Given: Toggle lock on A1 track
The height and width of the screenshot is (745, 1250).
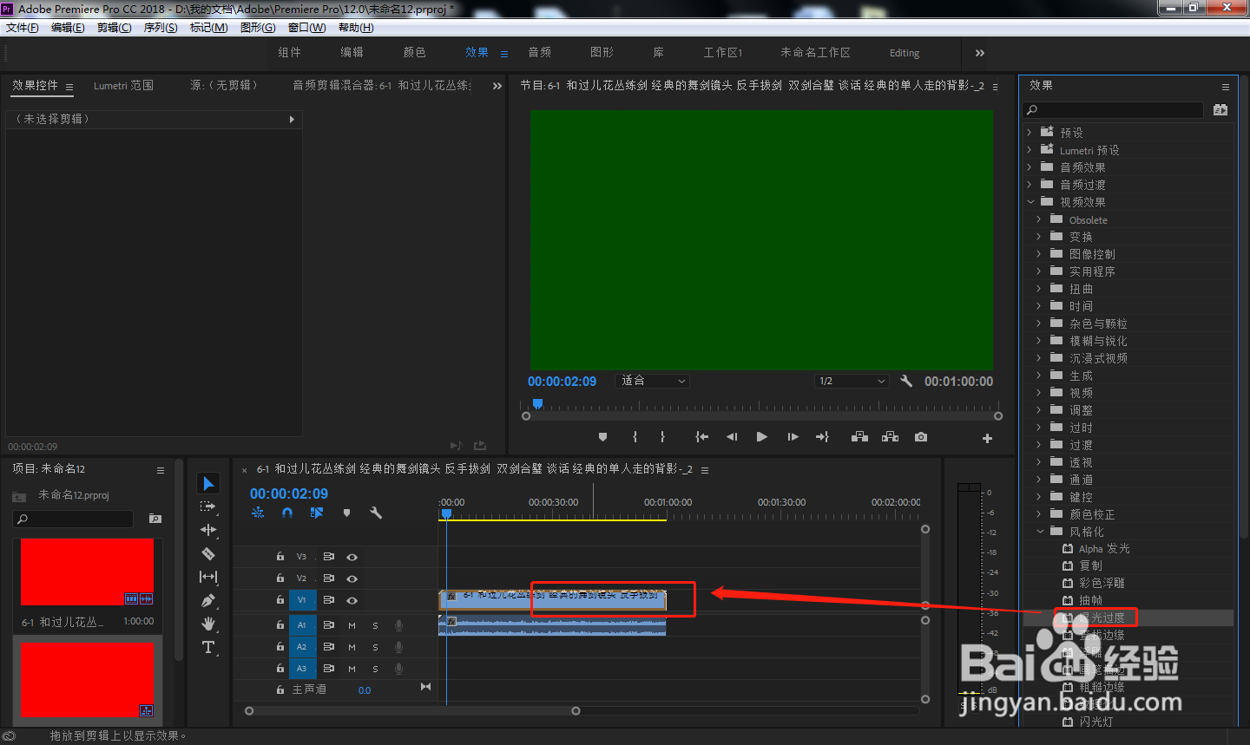Looking at the screenshot, I should point(280,624).
